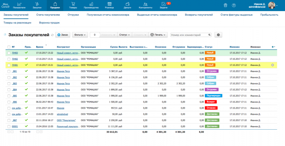Expand the Печать dropdown menu
285x146 pixels.
[x=158, y=35]
